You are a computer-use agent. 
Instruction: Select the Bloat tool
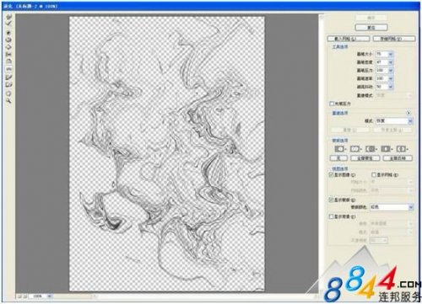(9, 47)
